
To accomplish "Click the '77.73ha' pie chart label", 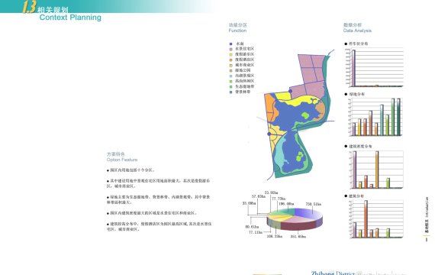I will (279, 199).
